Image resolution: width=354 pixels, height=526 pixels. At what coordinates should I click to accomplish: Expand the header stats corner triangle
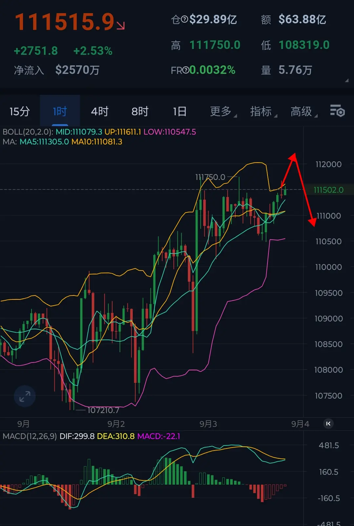pos(347,80)
